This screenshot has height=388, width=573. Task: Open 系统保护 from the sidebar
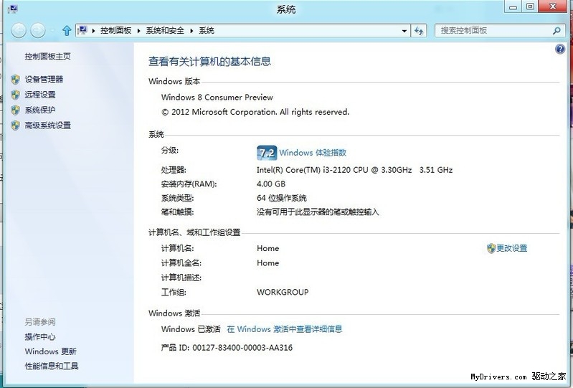coord(40,110)
